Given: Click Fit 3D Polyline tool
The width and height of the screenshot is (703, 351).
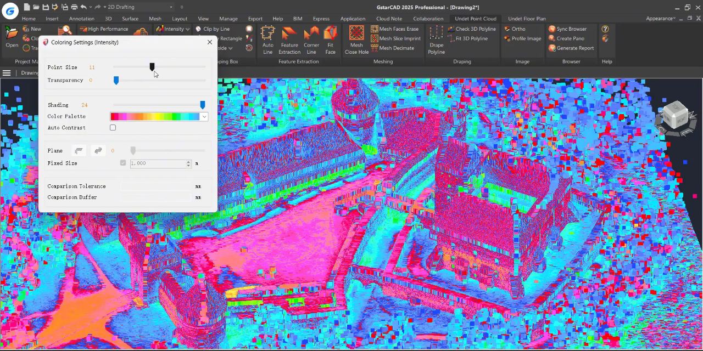Looking at the screenshot, I should click(x=467, y=38).
